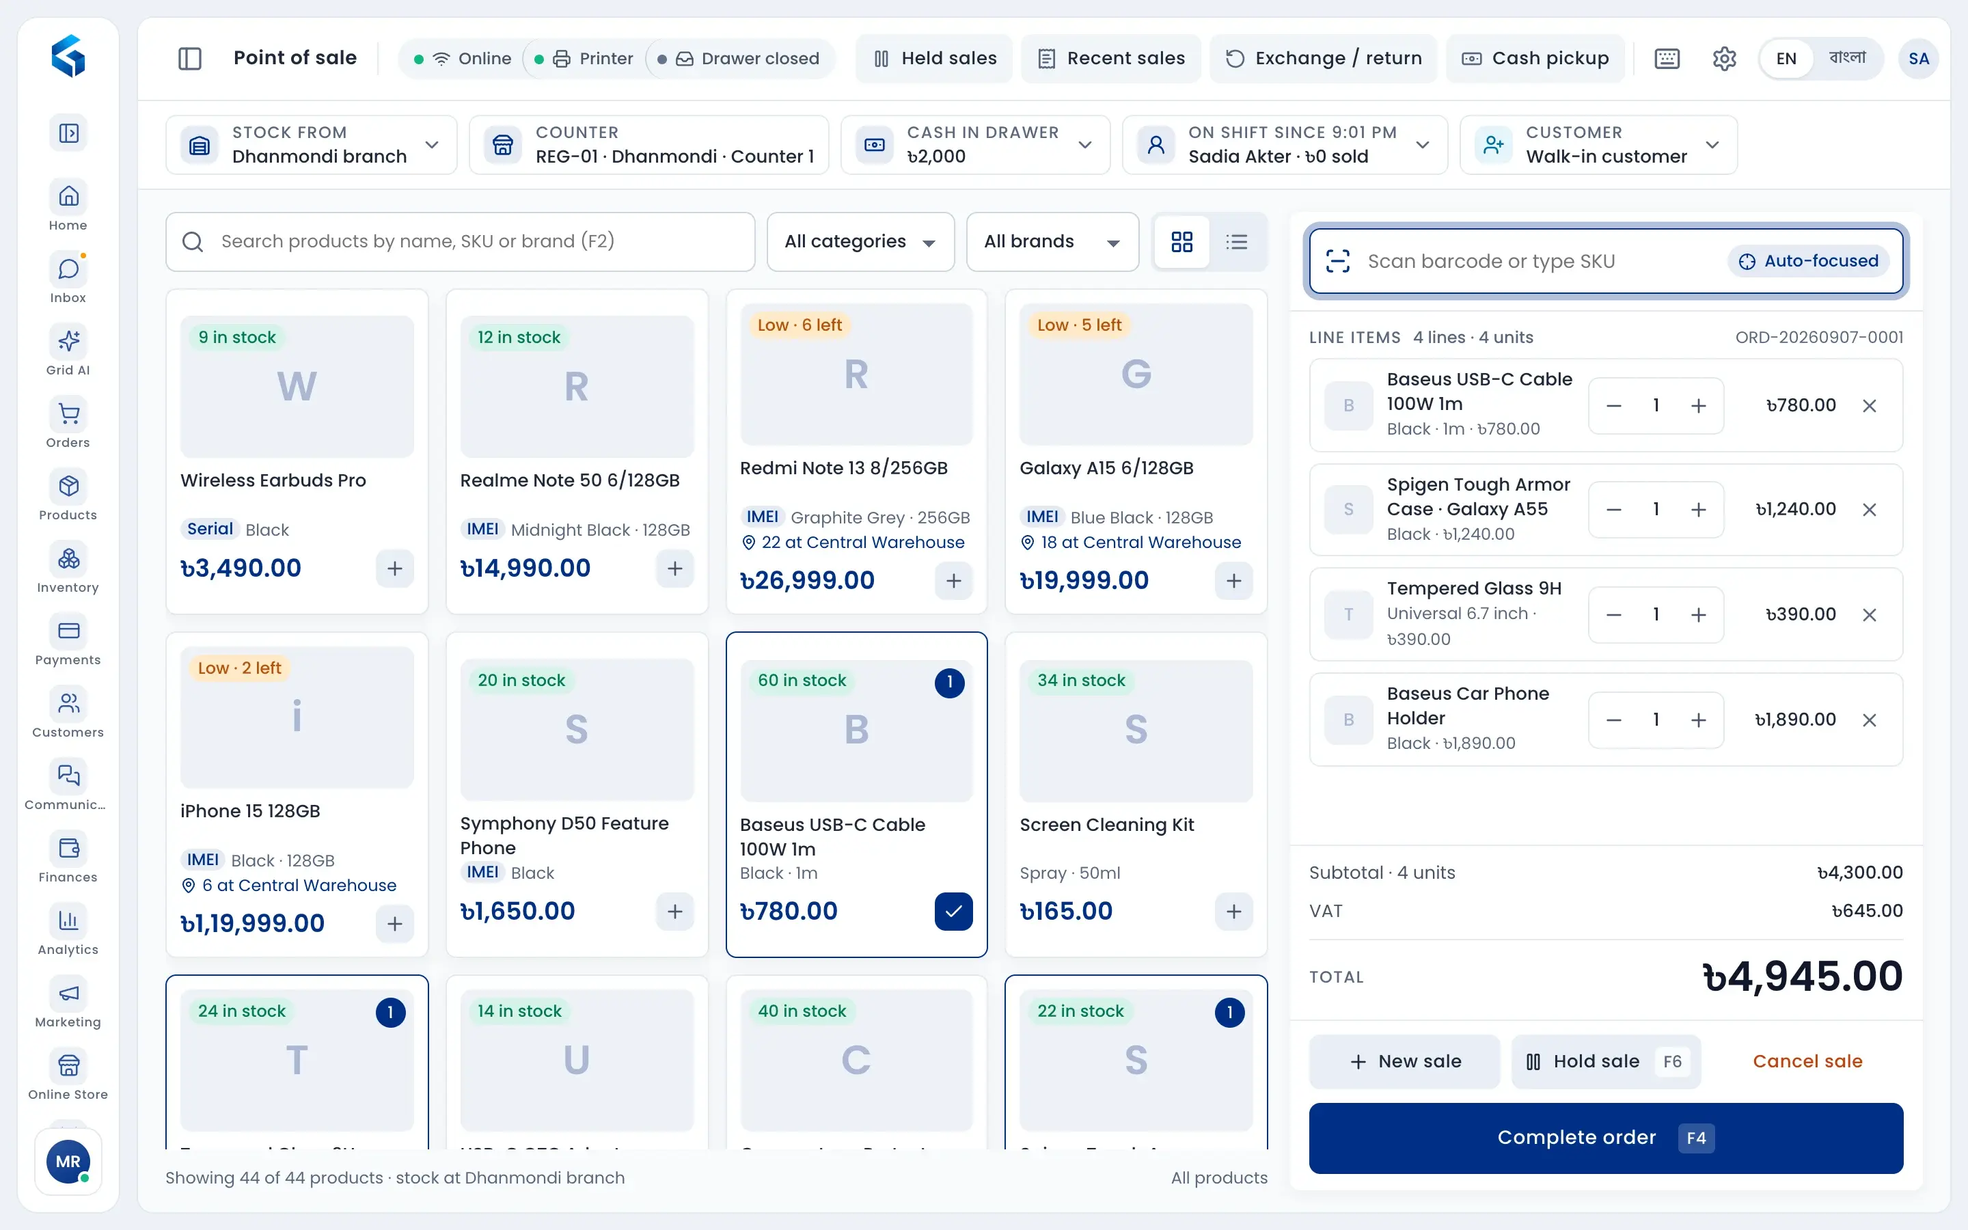Open Products in sidebar
Screen dimensions: 1968x1230
tap(68, 495)
